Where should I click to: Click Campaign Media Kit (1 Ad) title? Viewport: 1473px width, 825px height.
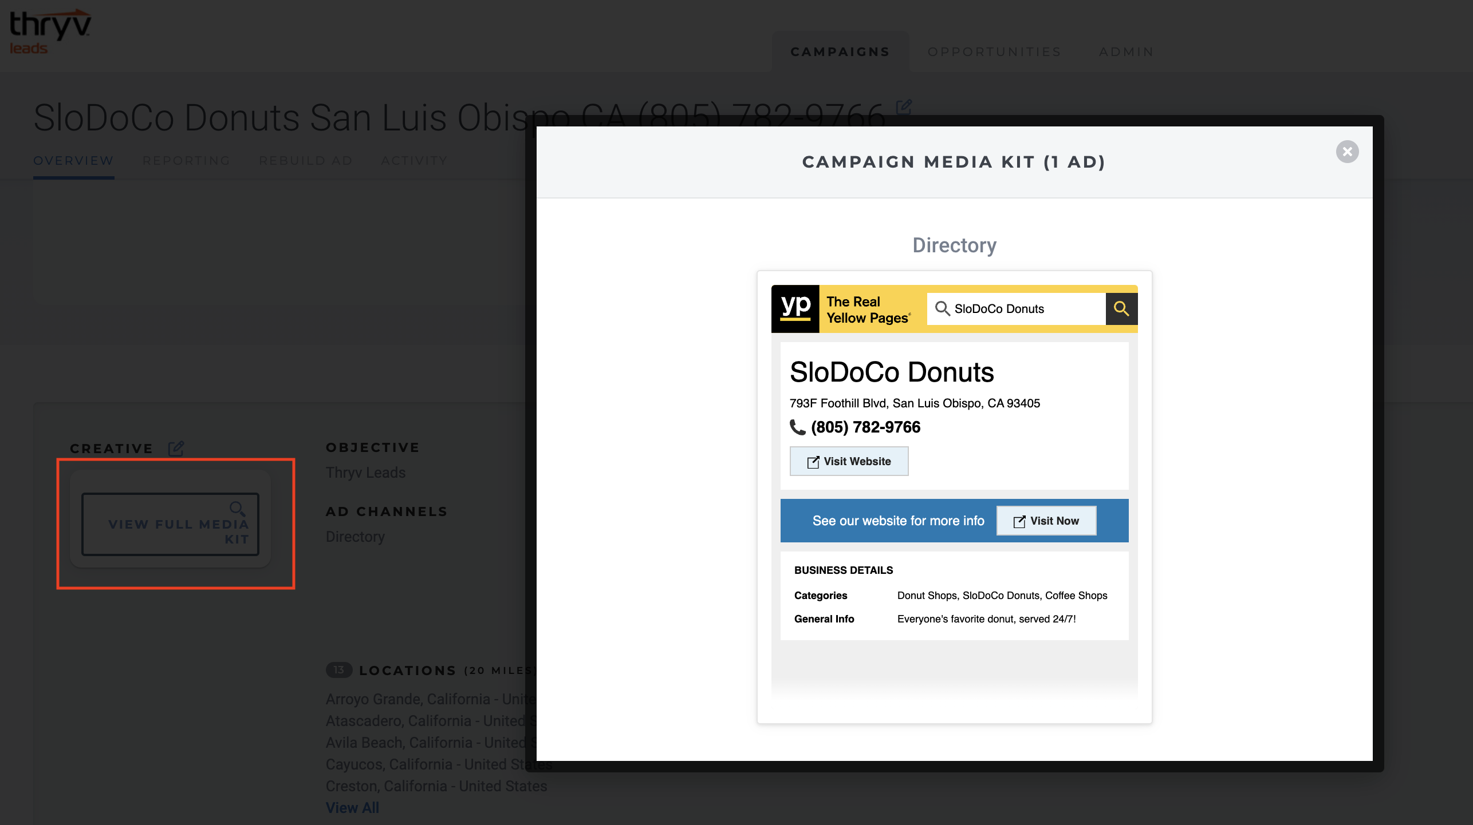[x=954, y=162]
